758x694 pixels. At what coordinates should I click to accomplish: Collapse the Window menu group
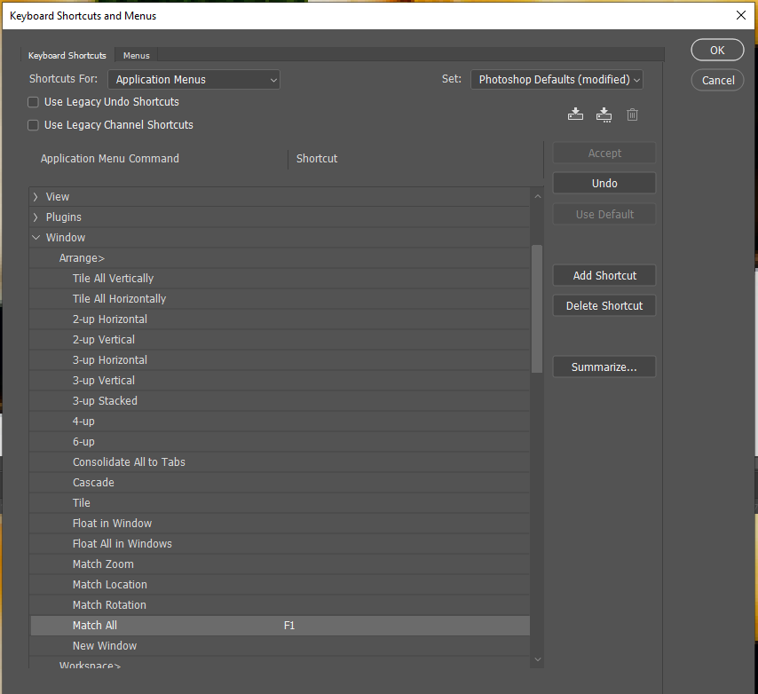coord(36,237)
